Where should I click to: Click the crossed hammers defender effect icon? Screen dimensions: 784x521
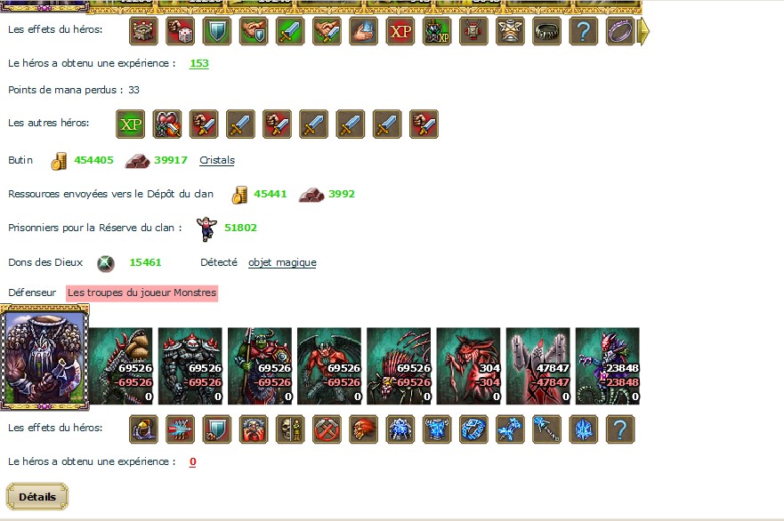tap(327, 429)
